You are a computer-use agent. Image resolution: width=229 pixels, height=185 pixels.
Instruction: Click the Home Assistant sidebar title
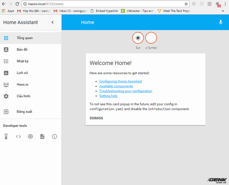20,22
